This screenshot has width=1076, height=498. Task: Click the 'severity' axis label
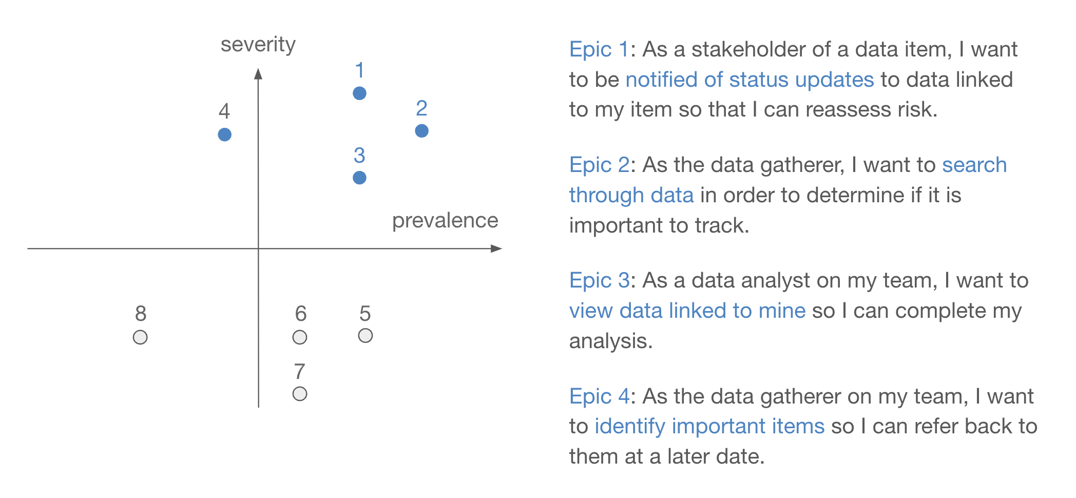(258, 45)
